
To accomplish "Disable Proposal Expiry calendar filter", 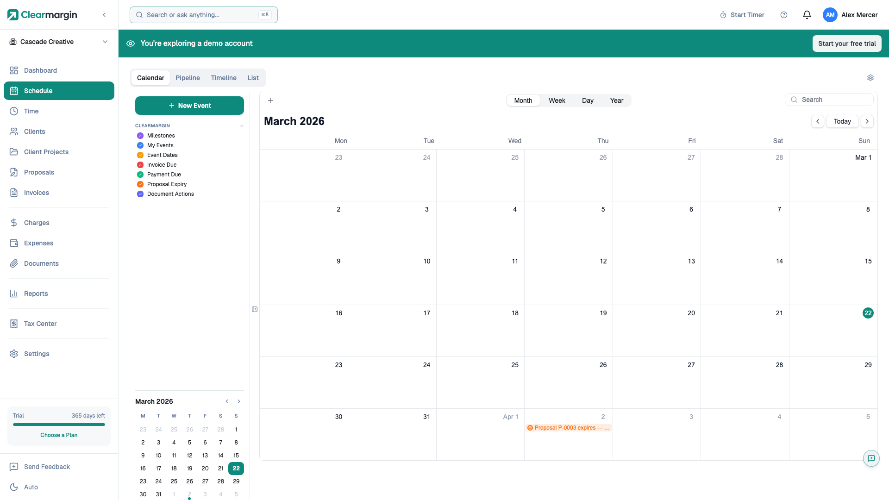I will click(x=140, y=184).
